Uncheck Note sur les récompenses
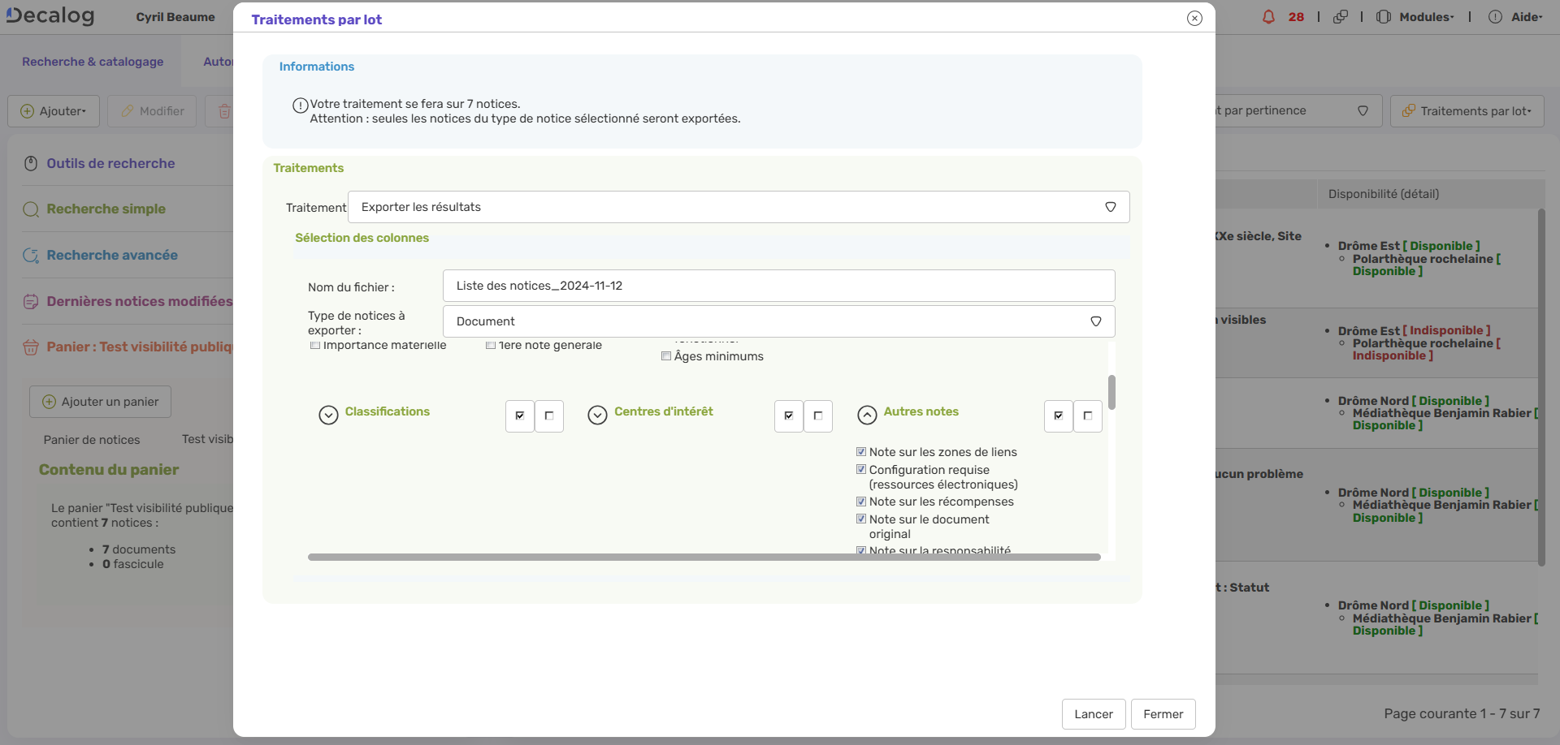 [x=861, y=502]
